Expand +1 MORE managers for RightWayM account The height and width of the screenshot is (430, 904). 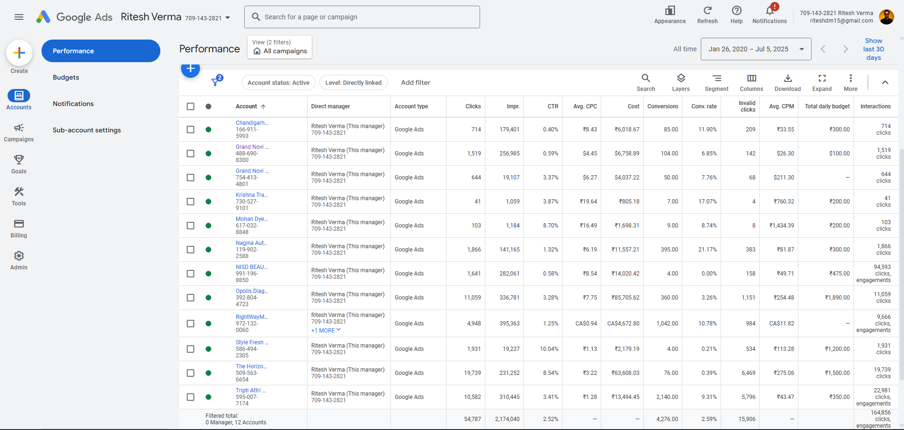(325, 331)
